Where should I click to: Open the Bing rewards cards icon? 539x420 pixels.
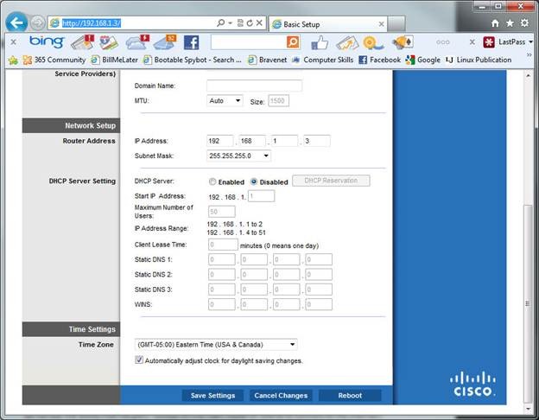pyautogui.click(x=347, y=43)
